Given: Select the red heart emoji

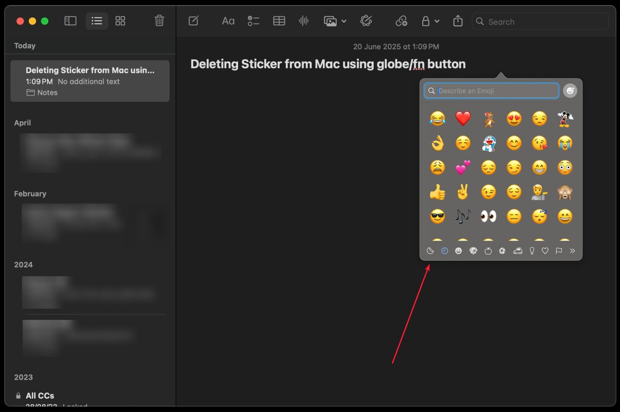Looking at the screenshot, I should pos(463,119).
